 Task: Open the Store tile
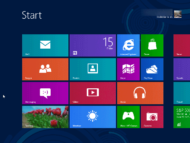click(x=152, y=45)
